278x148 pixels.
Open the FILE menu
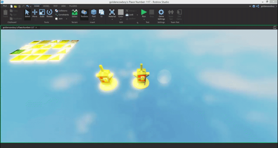point(5,6)
